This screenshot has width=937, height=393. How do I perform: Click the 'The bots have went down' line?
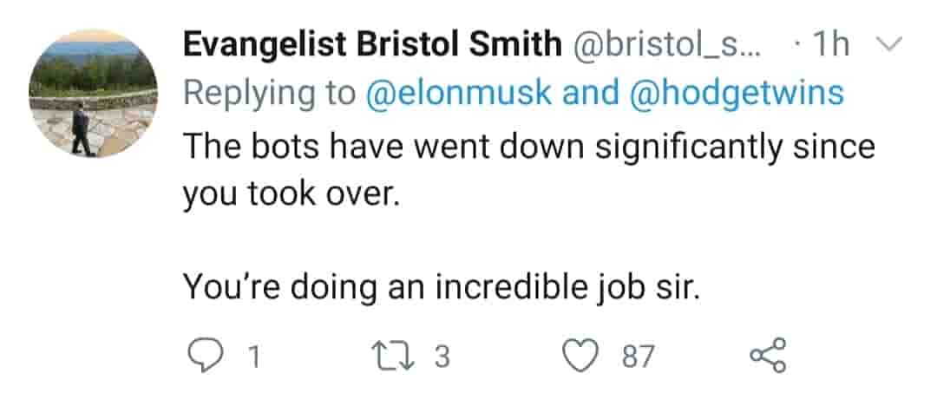pyautogui.click(x=382, y=147)
